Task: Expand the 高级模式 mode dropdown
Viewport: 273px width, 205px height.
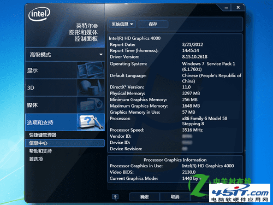Action: pos(65,55)
